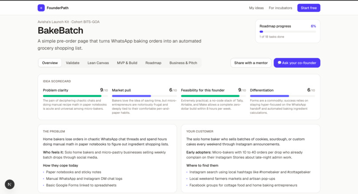This screenshot has height=194, width=358.
Task: Open My ideas link
Action: coord(256,8)
